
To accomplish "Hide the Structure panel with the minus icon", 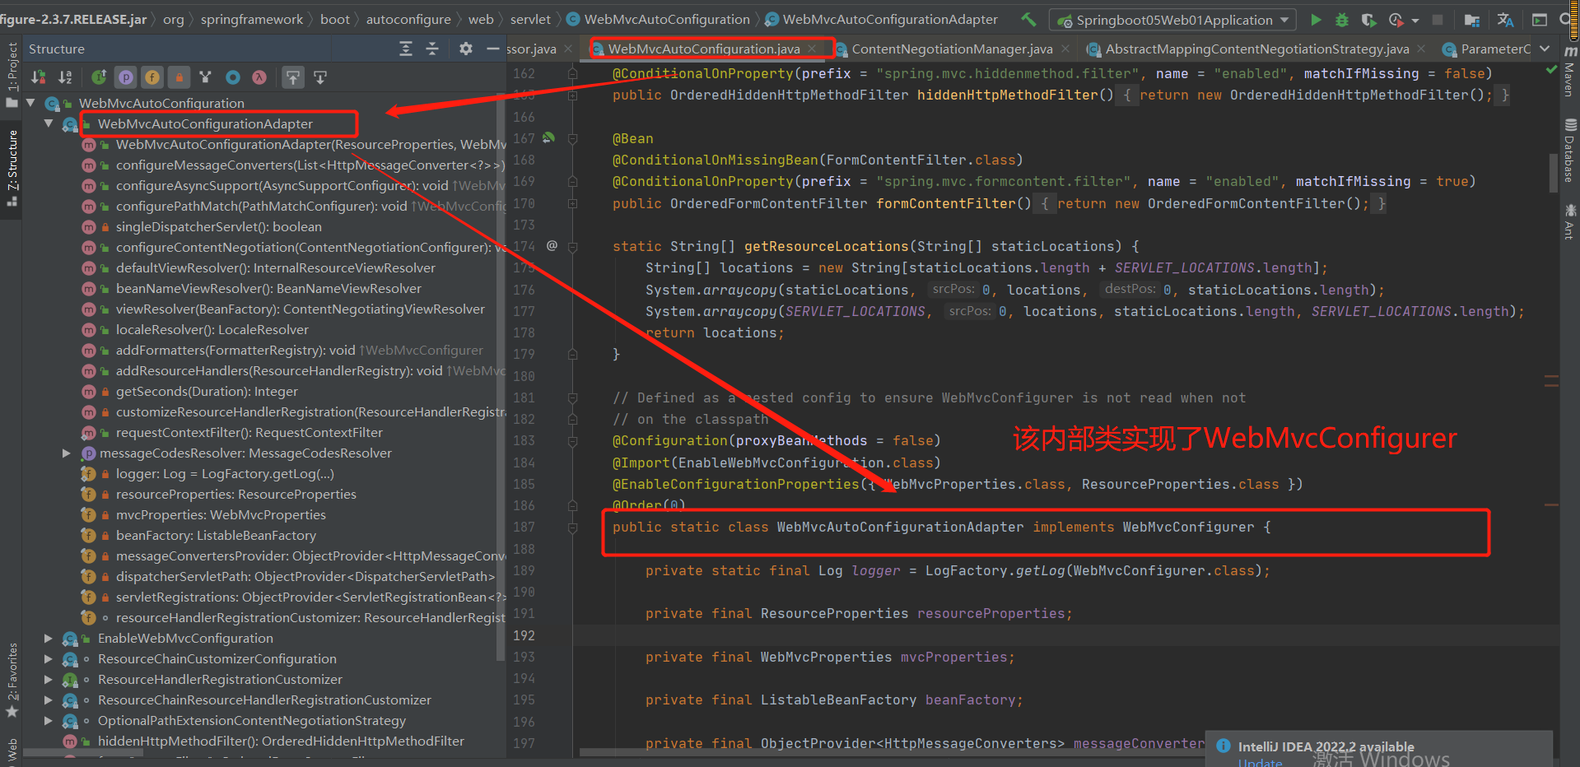I will [493, 49].
